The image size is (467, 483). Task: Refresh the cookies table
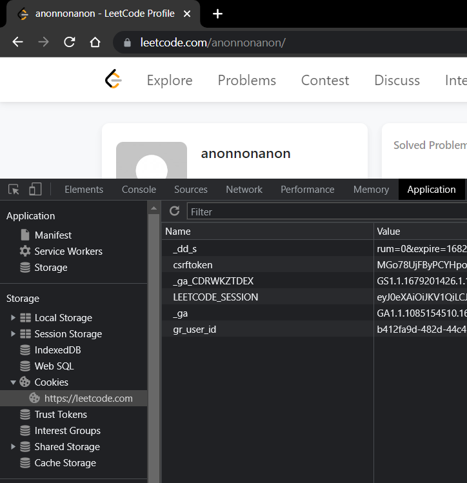(174, 211)
